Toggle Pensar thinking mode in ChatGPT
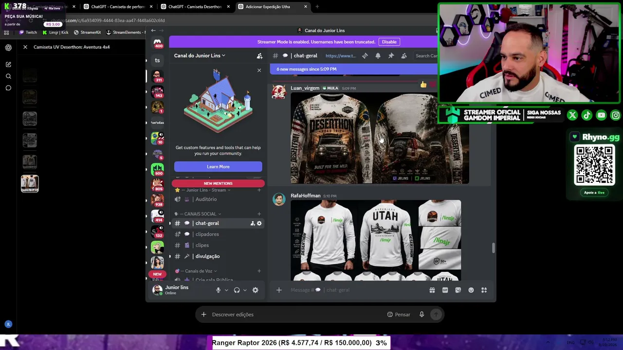This screenshot has height=350, width=623. point(399,315)
